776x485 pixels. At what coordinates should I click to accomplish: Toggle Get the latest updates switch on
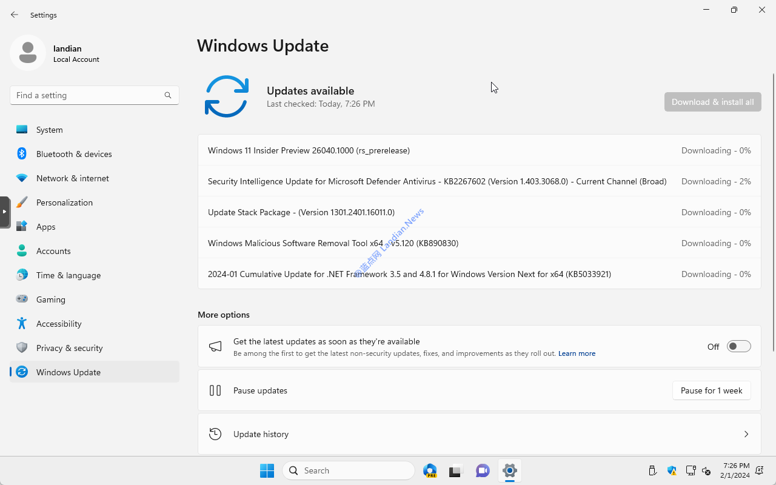tap(739, 347)
